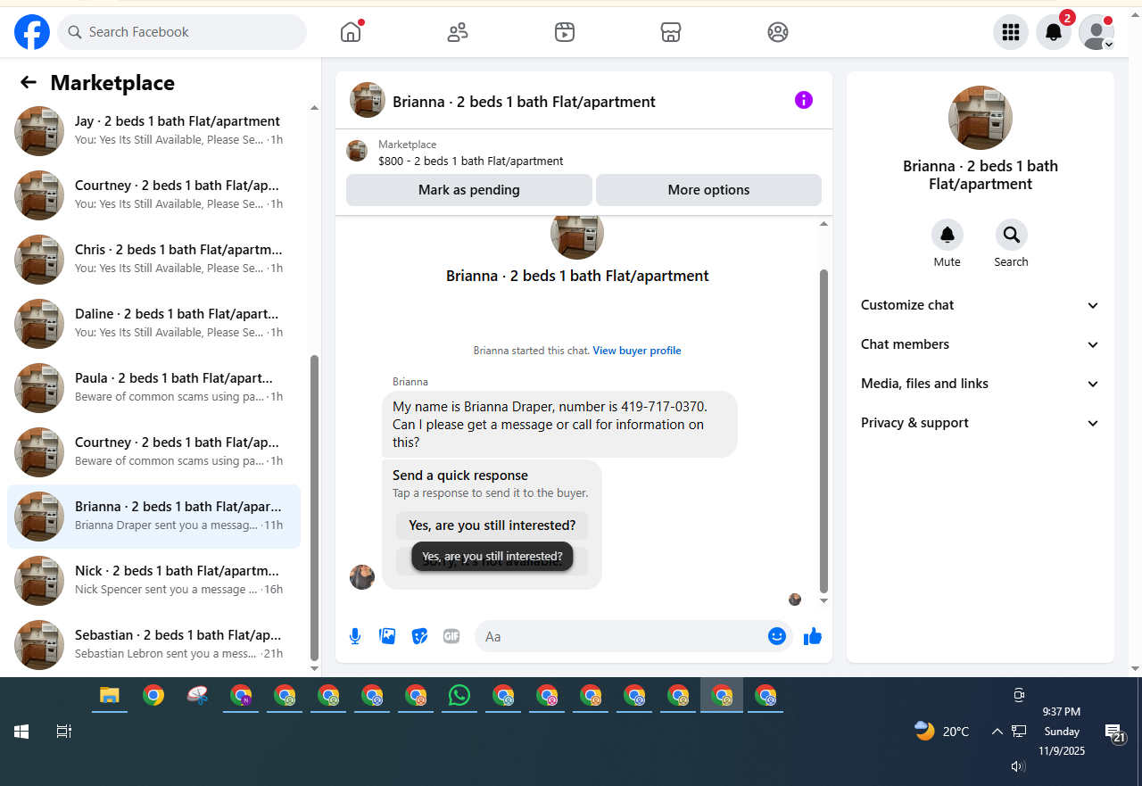Open the 20°C weather widget
The image size is (1142, 786).
[941, 732]
